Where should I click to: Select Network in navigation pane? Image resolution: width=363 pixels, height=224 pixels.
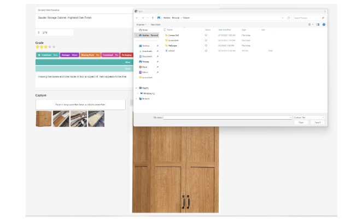(x=144, y=99)
